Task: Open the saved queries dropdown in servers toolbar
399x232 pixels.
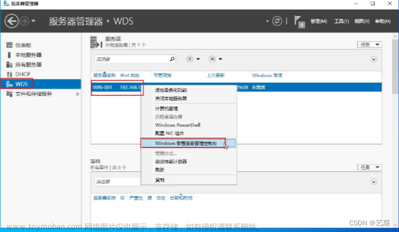Action: click(215, 59)
